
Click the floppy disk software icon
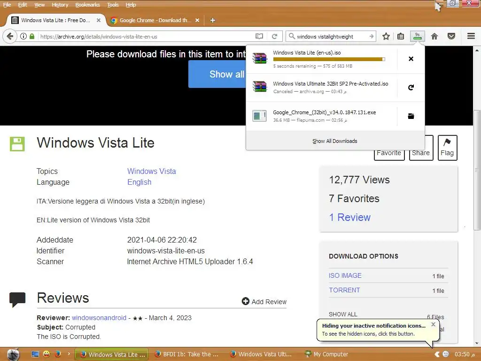pos(17,144)
